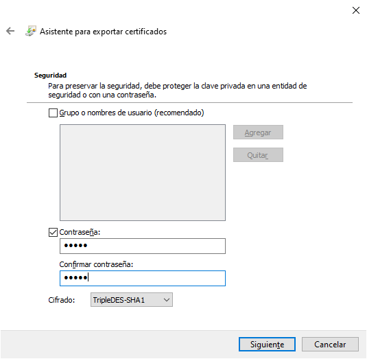Click the Quitar button
The image size is (367, 359).
pyautogui.click(x=258, y=155)
